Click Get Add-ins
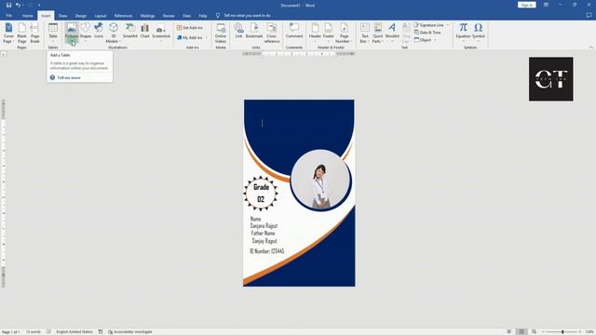 click(x=190, y=28)
